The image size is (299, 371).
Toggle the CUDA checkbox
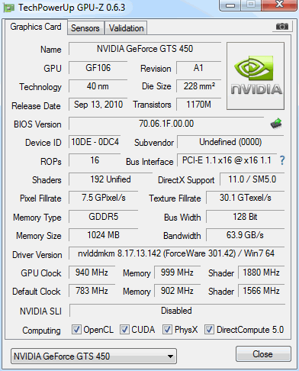pyautogui.click(x=124, y=330)
